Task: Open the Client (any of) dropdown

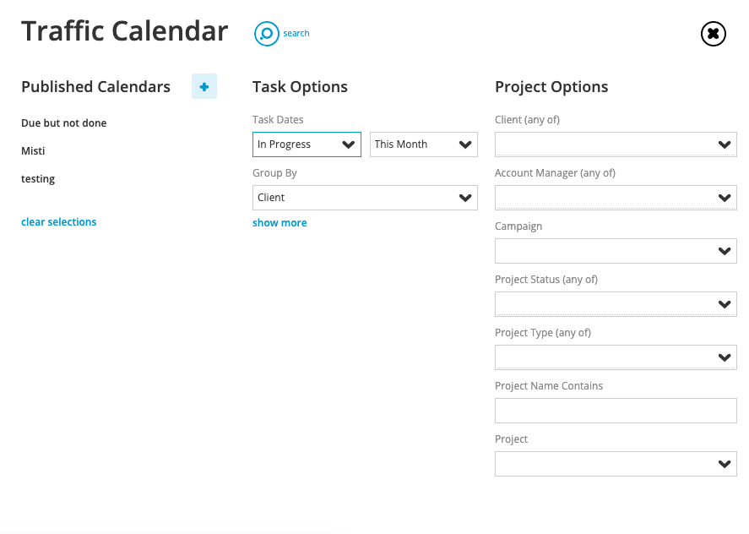Action: tap(616, 144)
